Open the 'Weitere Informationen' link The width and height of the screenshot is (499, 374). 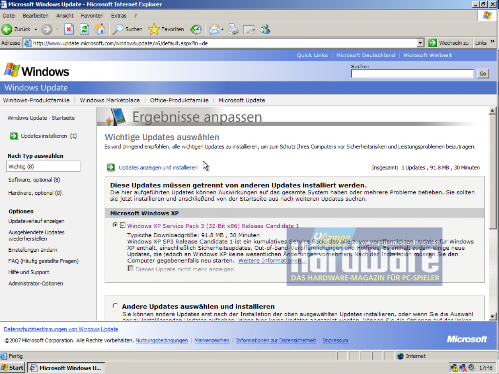click(273, 261)
